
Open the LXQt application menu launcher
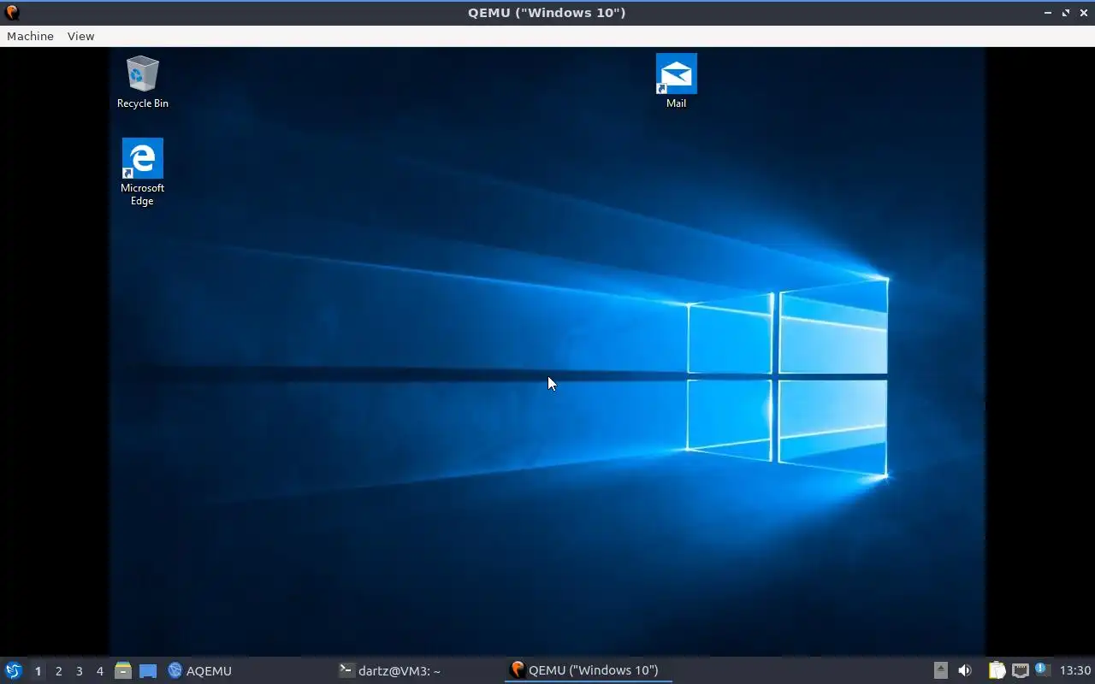[x=14, y=670]
